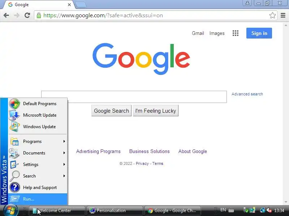The width and height of the screenshot is (289, 216).
Task: Expand the Programs submenu arrow
Action: point(64,141)
